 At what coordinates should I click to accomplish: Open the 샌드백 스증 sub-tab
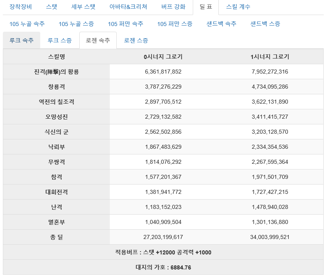(265, 24)
